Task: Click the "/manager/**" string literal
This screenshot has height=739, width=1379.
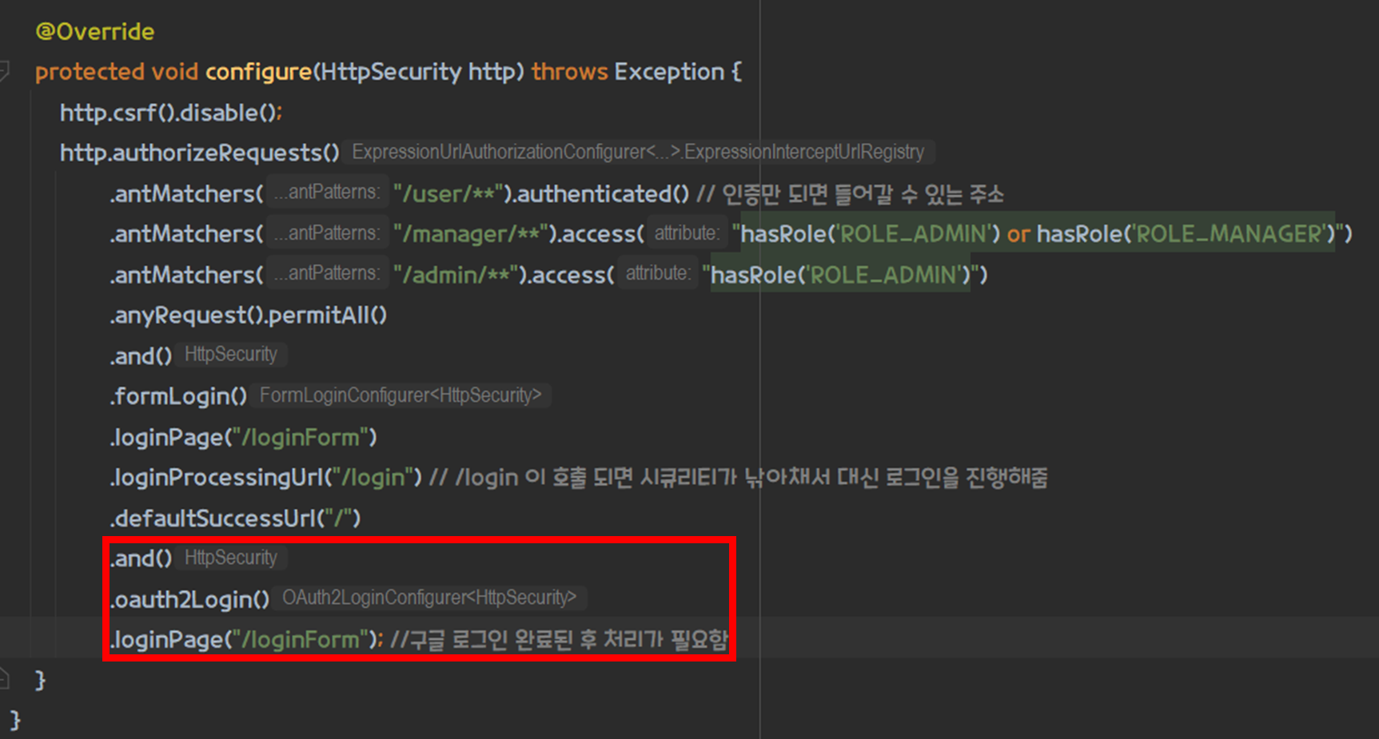Action: 471,234
